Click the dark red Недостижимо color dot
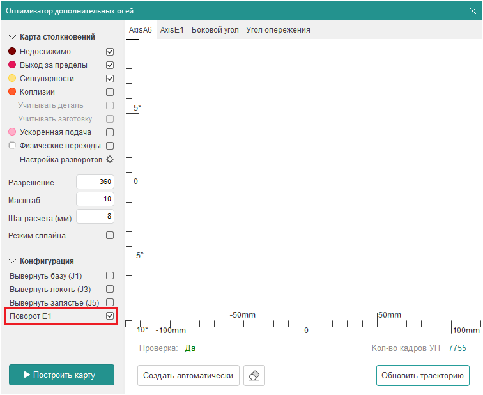 tap(12, 52)
